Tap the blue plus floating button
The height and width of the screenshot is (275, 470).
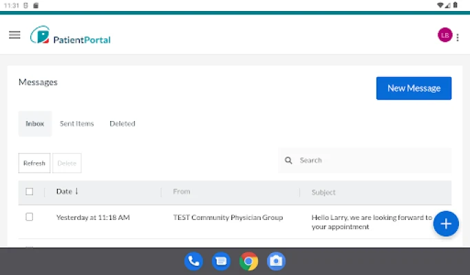coord(446,223)
